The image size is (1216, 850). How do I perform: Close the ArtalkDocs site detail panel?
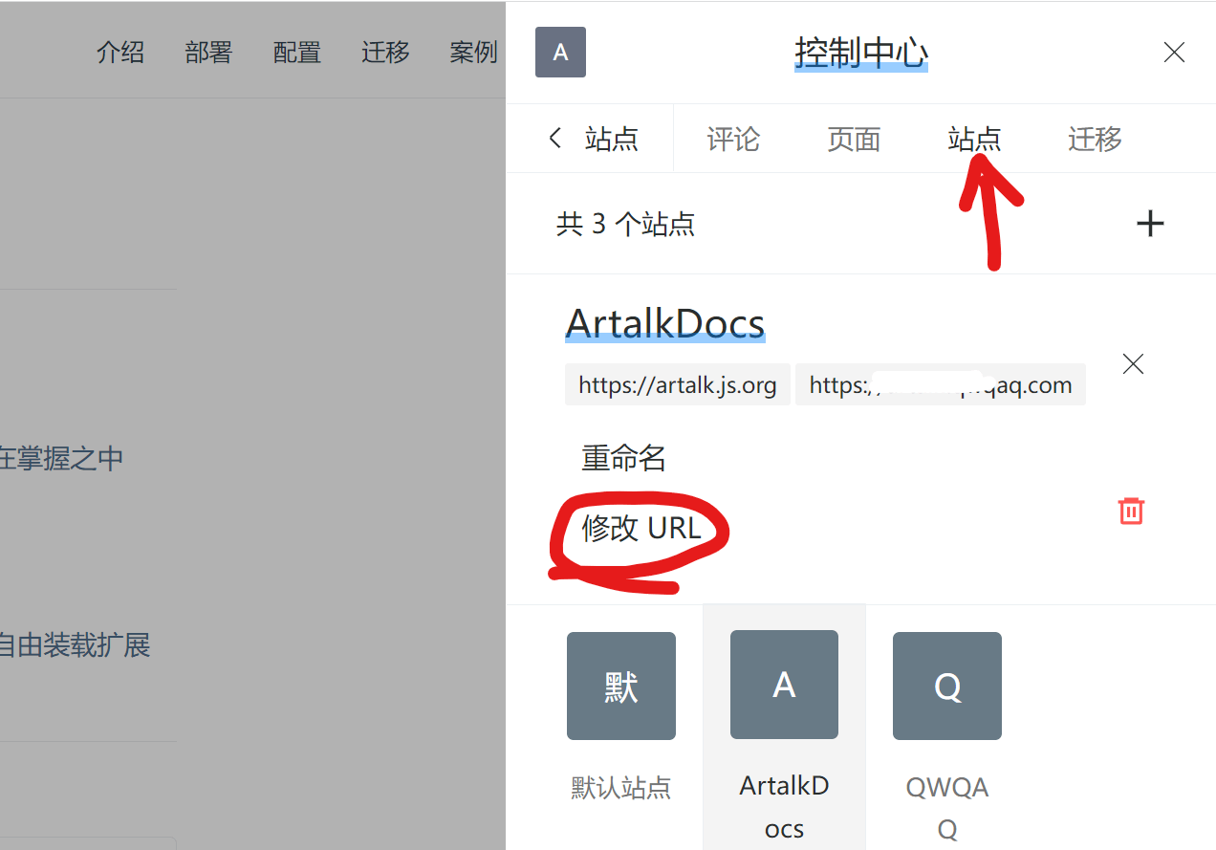click(x=1133, y=364)
